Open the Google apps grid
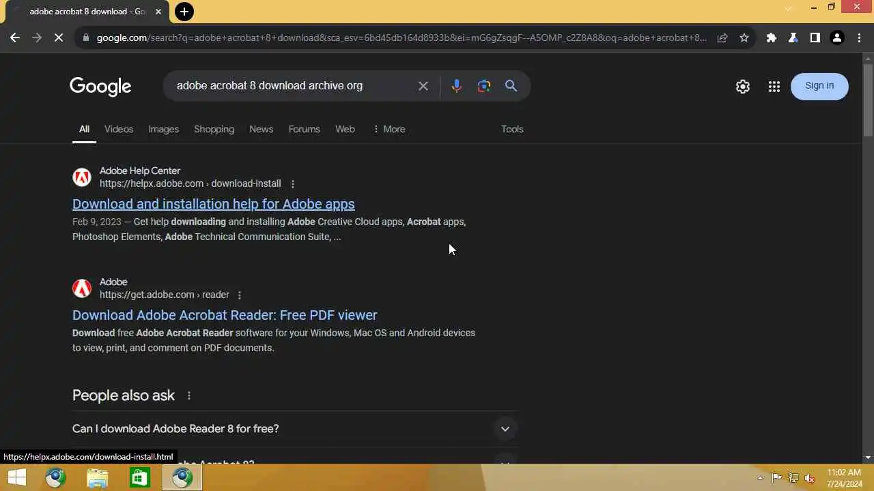This screenshot has width=874, height=491. pyautogui.click(x=774, y=87)
